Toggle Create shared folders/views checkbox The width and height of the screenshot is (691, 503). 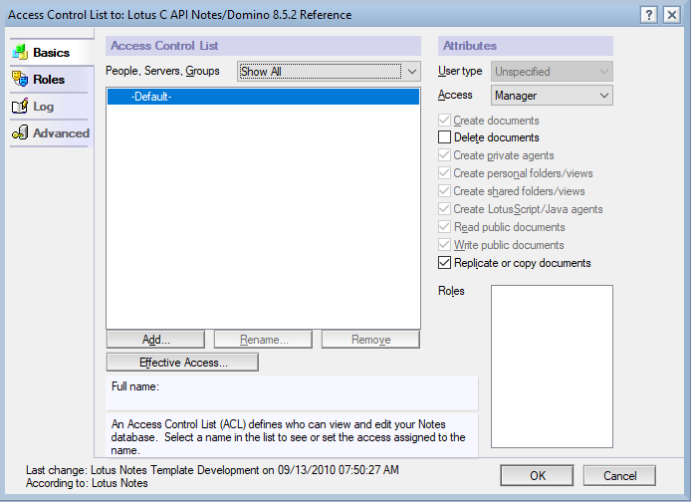(x=444, y=191)
